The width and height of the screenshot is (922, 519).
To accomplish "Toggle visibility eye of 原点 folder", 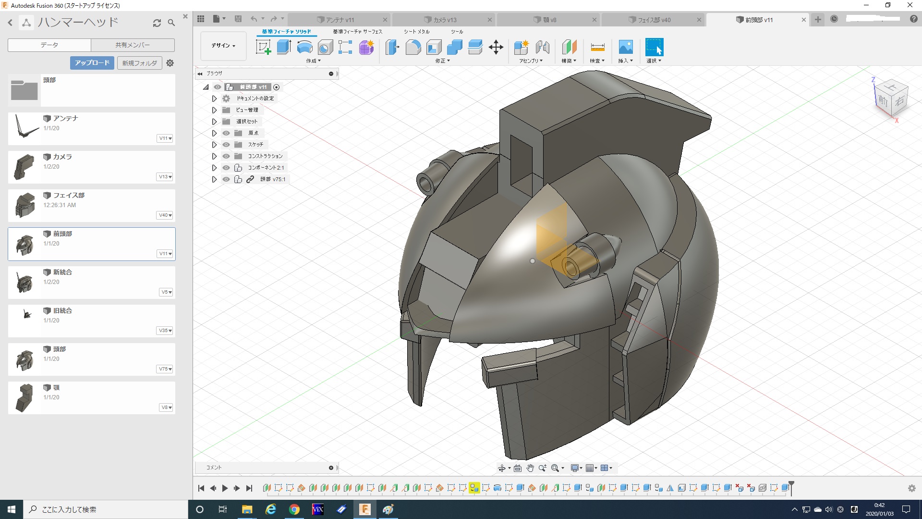I will click(x=226, y=133).
